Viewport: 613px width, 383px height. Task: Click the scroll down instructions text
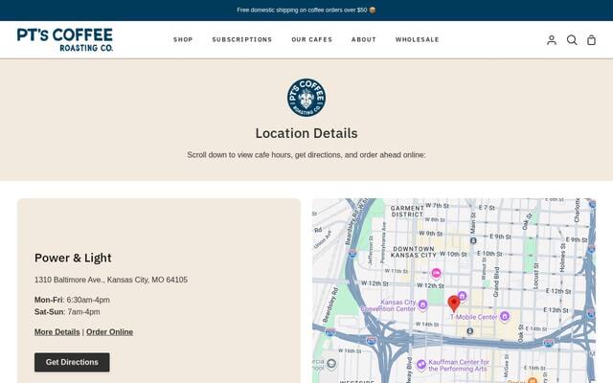coord(306,155)
